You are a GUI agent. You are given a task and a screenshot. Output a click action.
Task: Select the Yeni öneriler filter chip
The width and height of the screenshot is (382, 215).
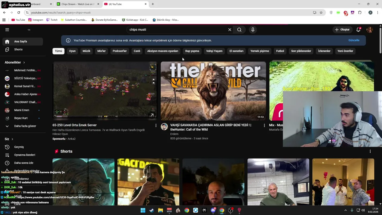(345, 51)
